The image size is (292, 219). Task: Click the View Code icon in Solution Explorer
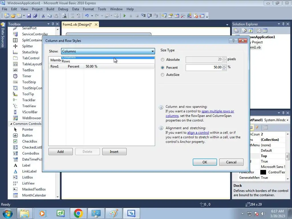[x=259, y=31]
